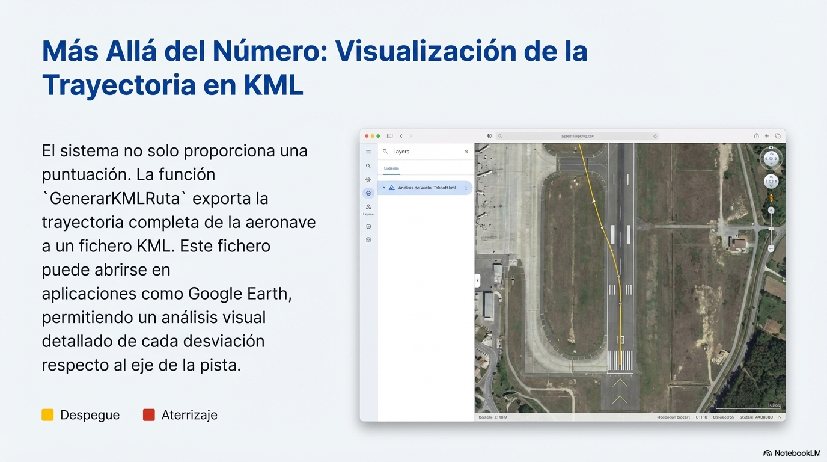827x462 pixels.
Task: Click the NotebookLM logo link
Action: point(791,453)
